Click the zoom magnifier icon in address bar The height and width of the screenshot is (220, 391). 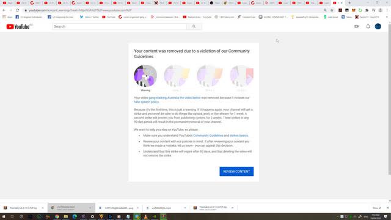325,10
